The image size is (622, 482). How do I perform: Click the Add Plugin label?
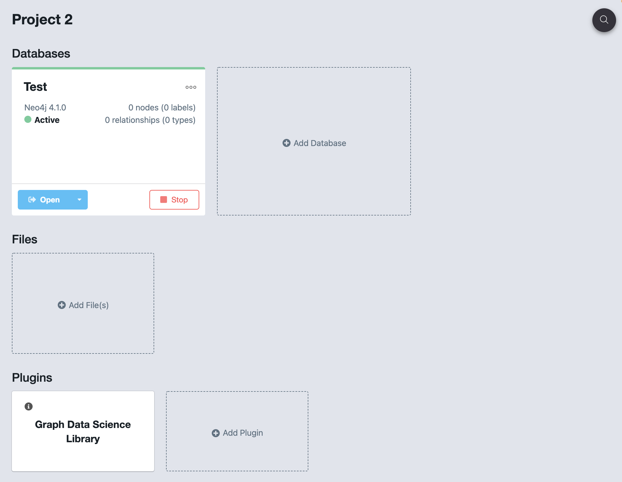[243, 433]
